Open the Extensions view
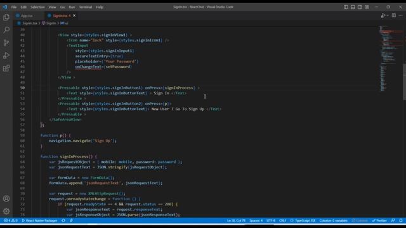Image resolution: width=406 pixels, height=228 pixels. 6,68
